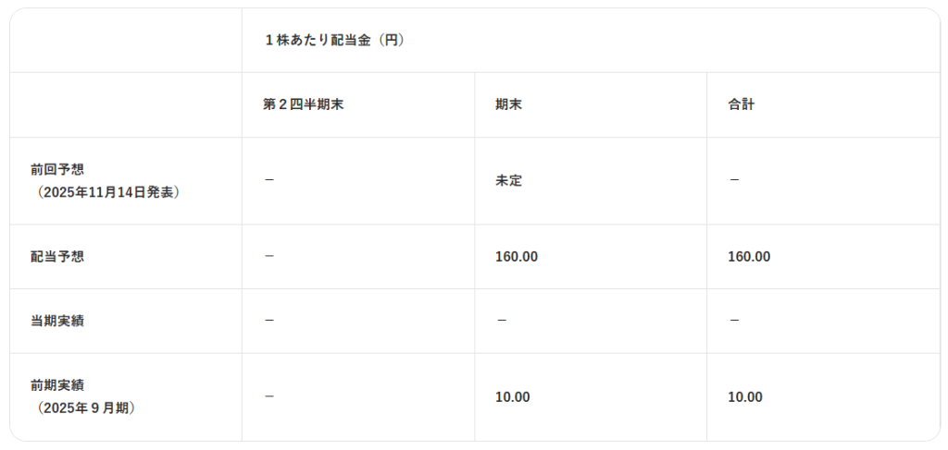Select the 160.00 value under 期末
The image size is (948, 450).
tap(517, 257)
